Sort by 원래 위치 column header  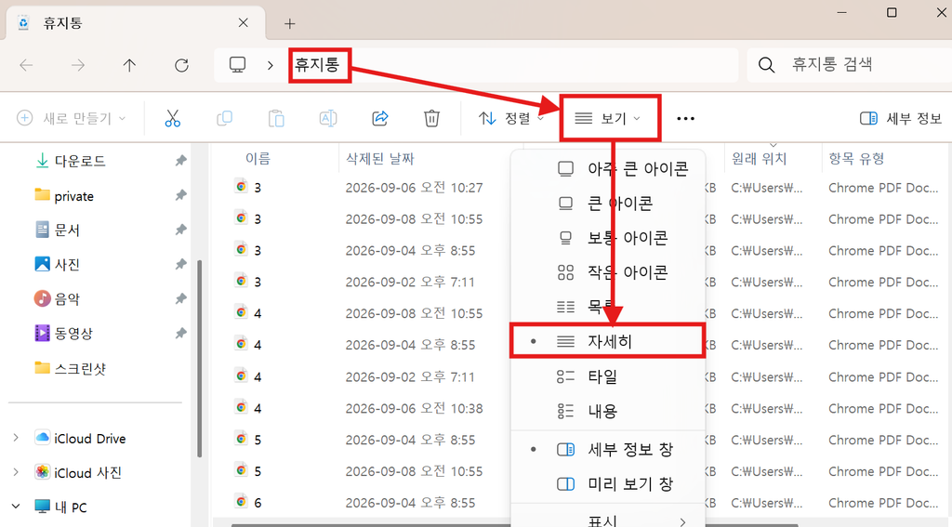(x=759, y=159)
